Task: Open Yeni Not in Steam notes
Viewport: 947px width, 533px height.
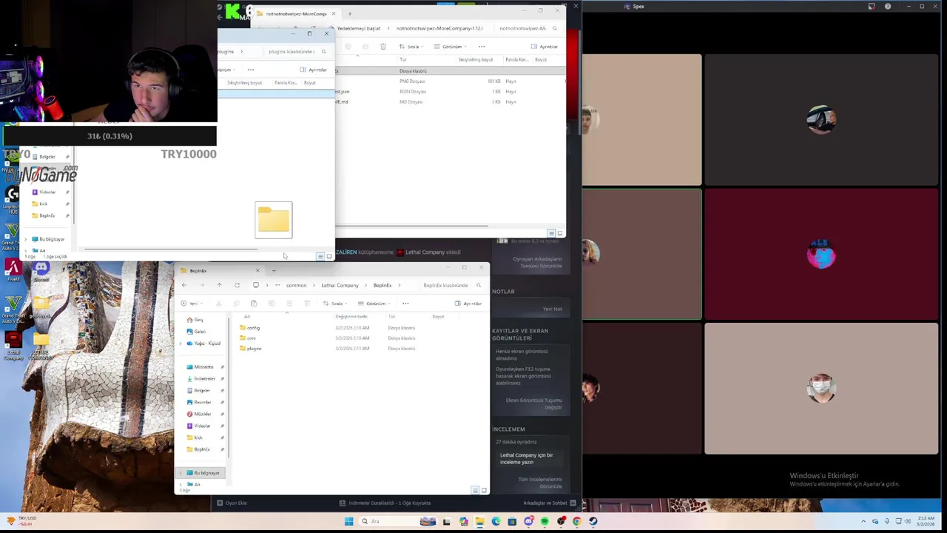Action: click(553, 309)
